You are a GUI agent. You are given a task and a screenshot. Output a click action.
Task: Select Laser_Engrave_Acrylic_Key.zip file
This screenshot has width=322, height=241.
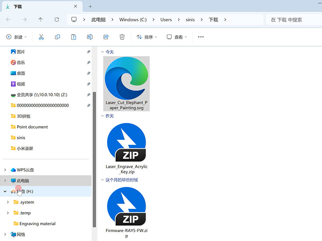coord(126,149)
